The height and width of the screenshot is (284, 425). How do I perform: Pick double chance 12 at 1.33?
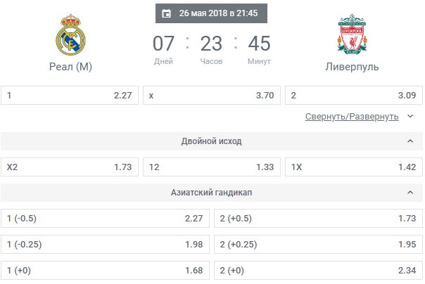(x=212, y=167)
